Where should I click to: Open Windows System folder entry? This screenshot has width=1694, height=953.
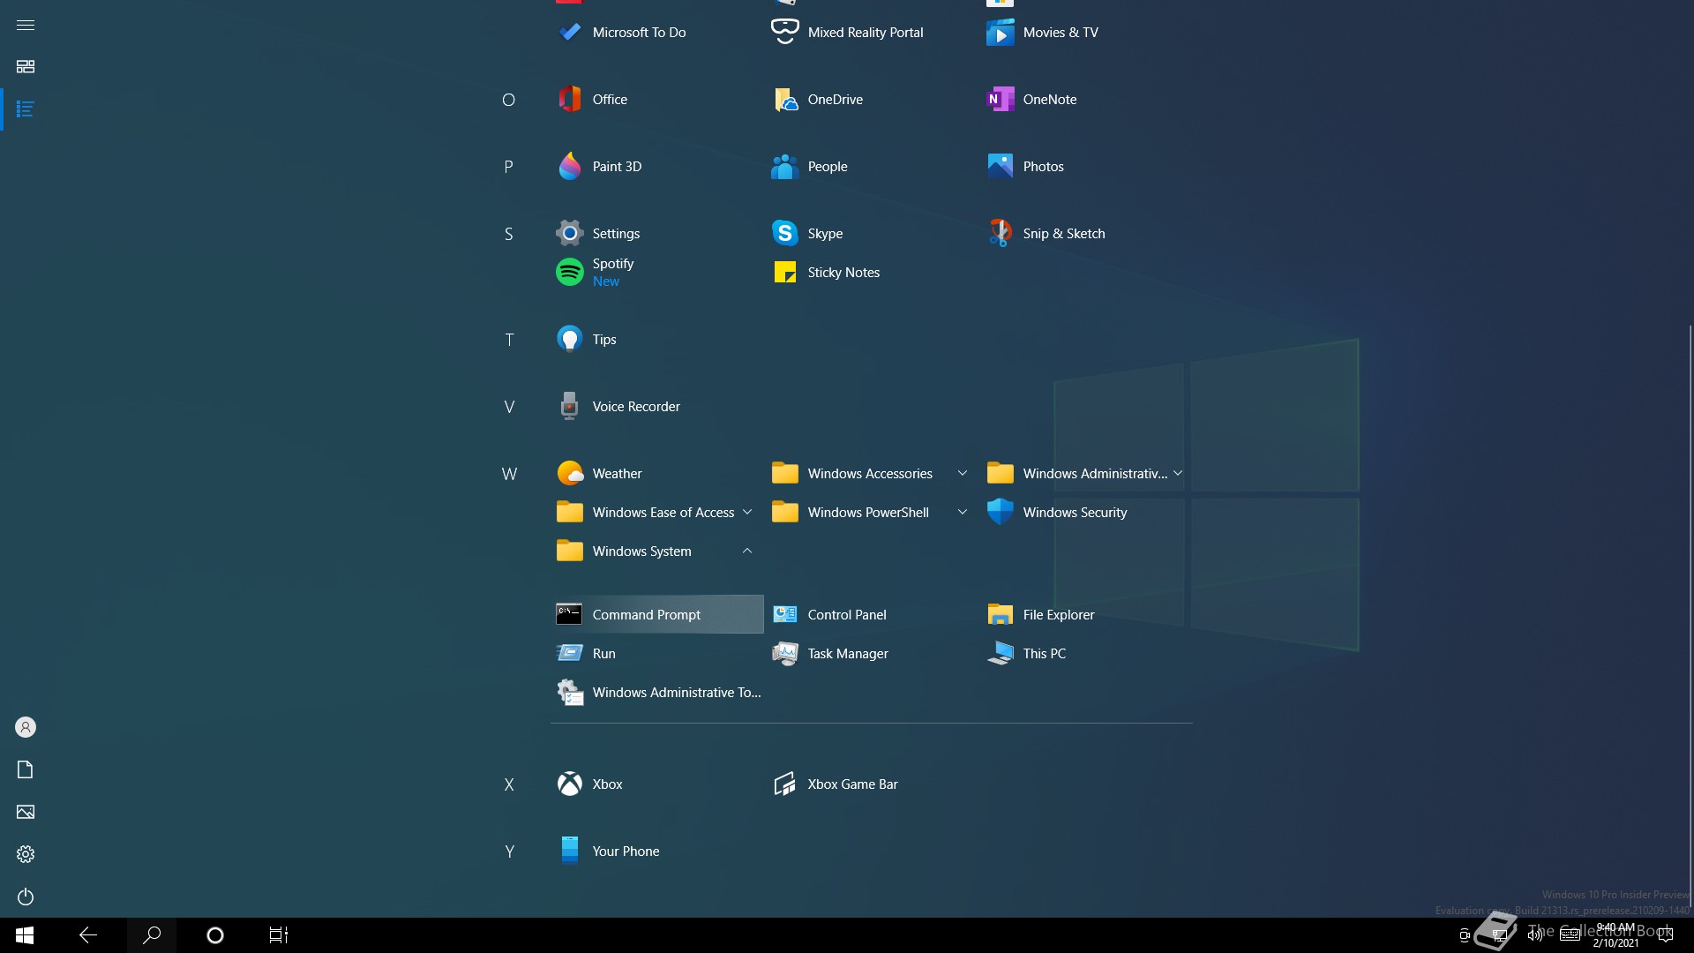656,552
